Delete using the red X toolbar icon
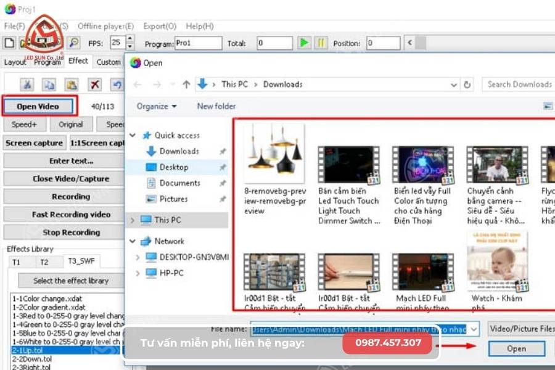 (94, 84)
